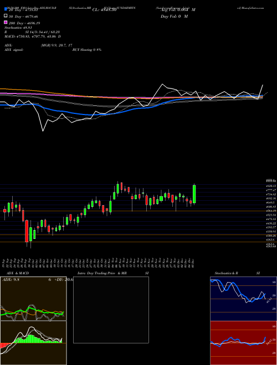Click the large red candlestick near the chart's low

[27, 231]
